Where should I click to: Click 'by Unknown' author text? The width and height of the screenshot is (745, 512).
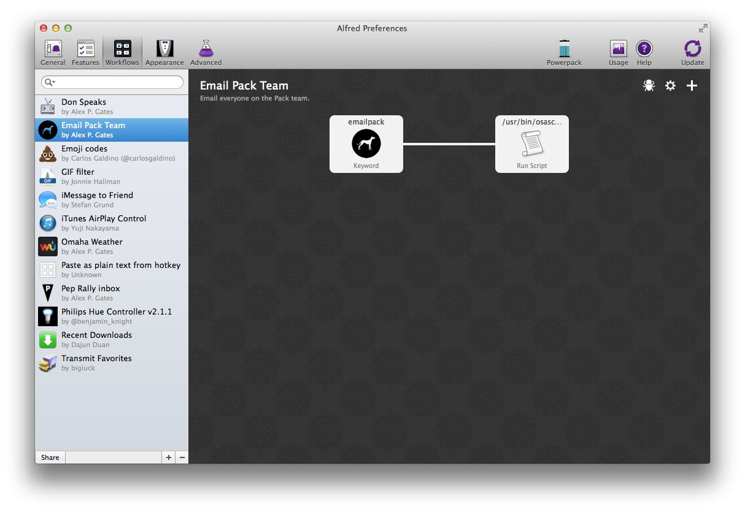click(82, 275)
